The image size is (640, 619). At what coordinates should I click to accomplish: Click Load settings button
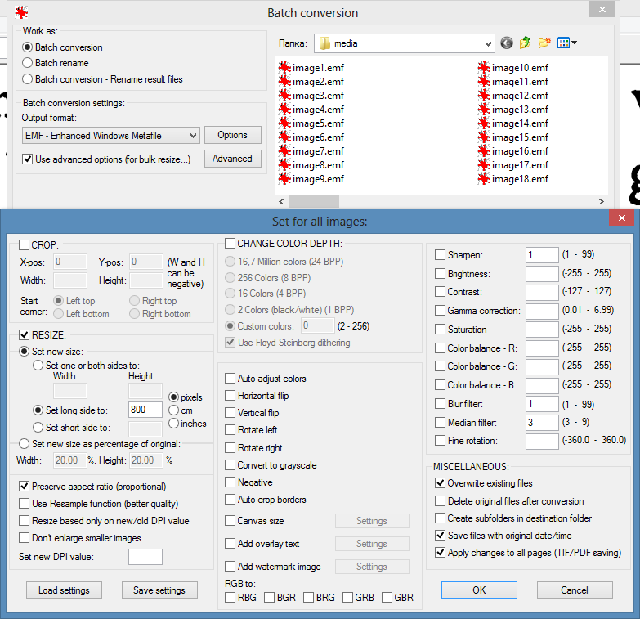(x=64, y=590)
